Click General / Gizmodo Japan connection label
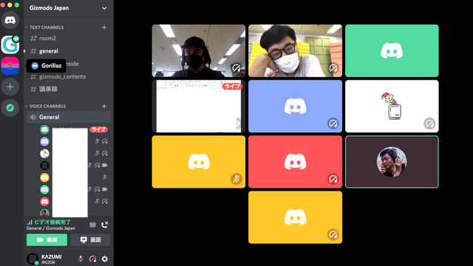The image size is (473, 266). (x=51, y=228)
